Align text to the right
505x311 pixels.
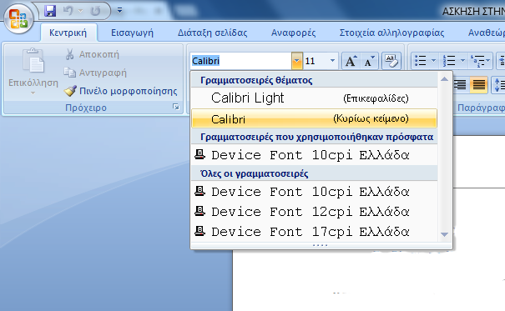coord(460,85)
